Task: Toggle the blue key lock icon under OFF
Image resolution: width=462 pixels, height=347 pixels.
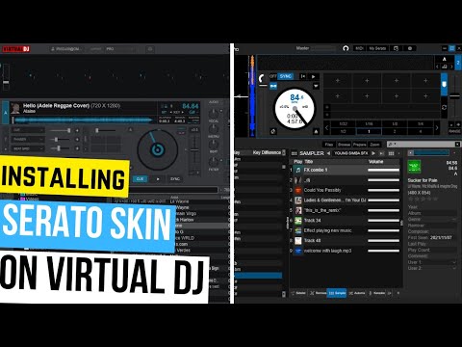Action: coord(273,86)
